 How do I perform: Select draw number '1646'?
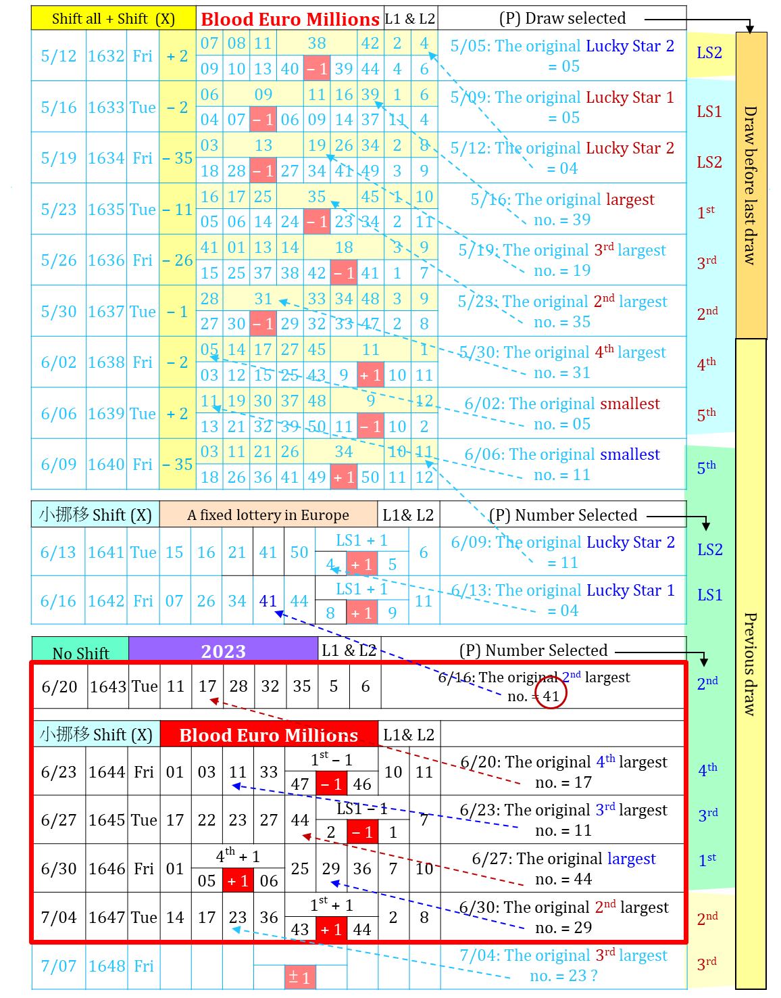pos(107,869)
